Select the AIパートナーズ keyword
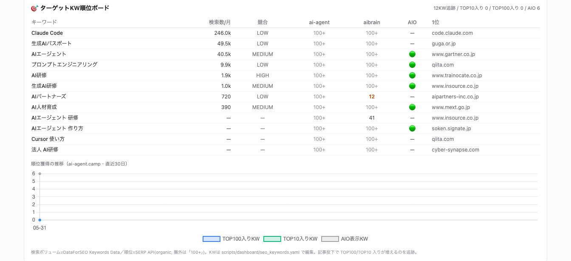Image resolution: width=571 pixels, height=261 pixels. coord(49,97)
